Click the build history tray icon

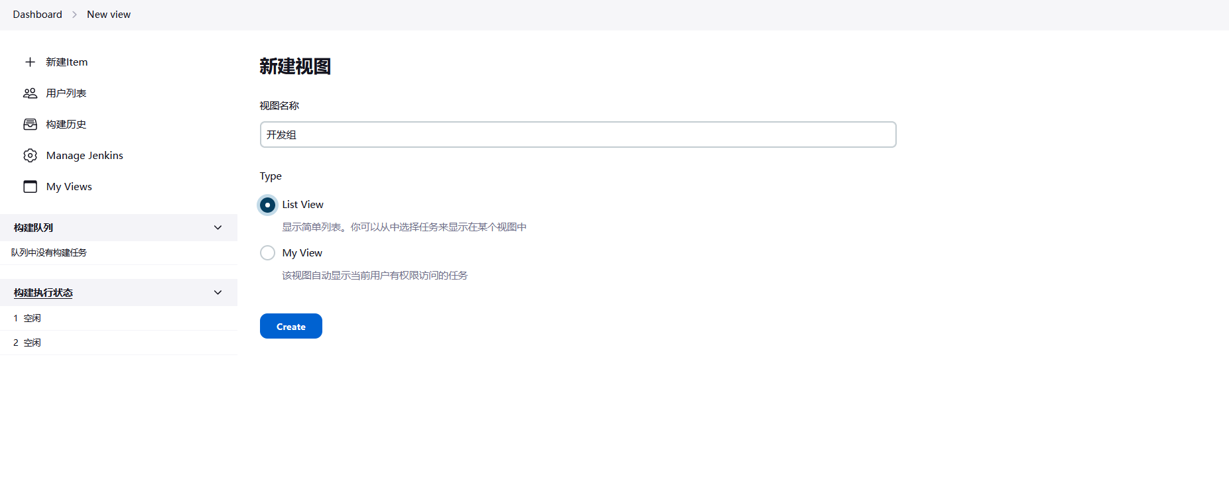point(30,124)
